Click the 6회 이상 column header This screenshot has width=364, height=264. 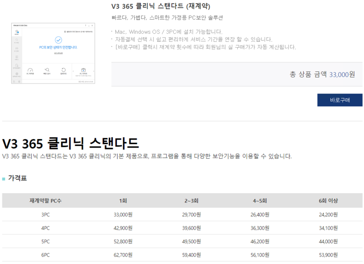click(x=328, y=201)
